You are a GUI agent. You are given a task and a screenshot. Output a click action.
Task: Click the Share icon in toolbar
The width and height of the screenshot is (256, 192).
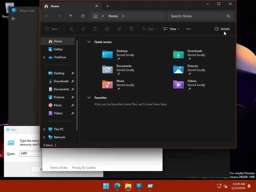point(119,29)
